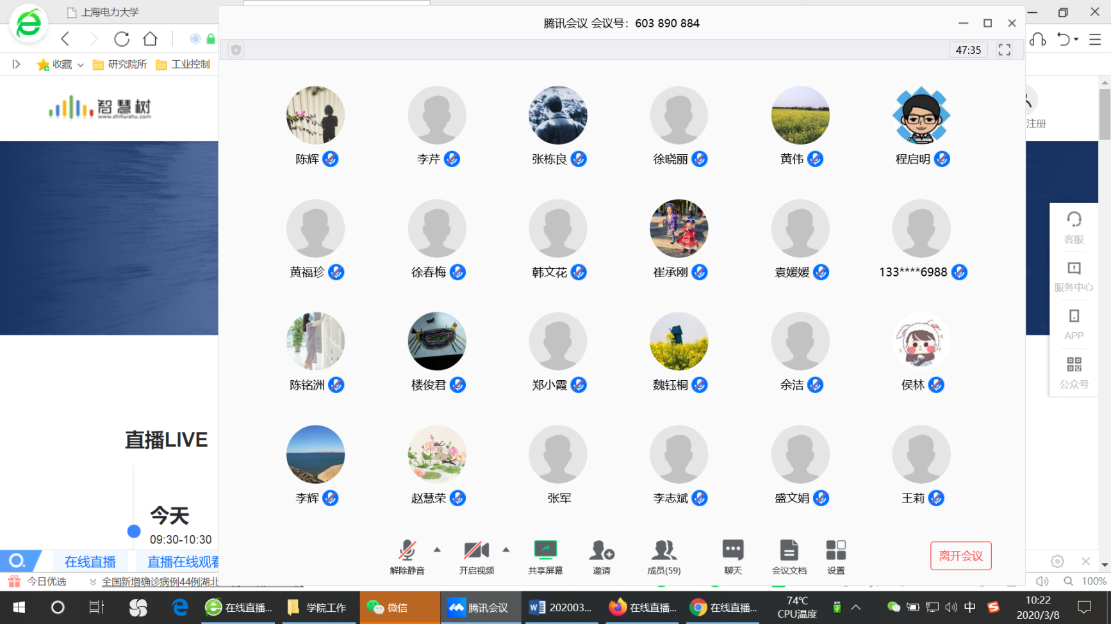The image size is (1111, 624).
Task: Click participant name 张军
Action: (x=559, y=498)
